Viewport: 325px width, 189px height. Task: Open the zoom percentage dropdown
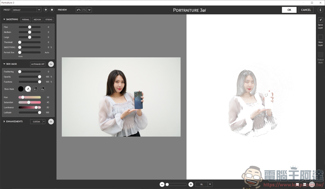coord(210,184)
